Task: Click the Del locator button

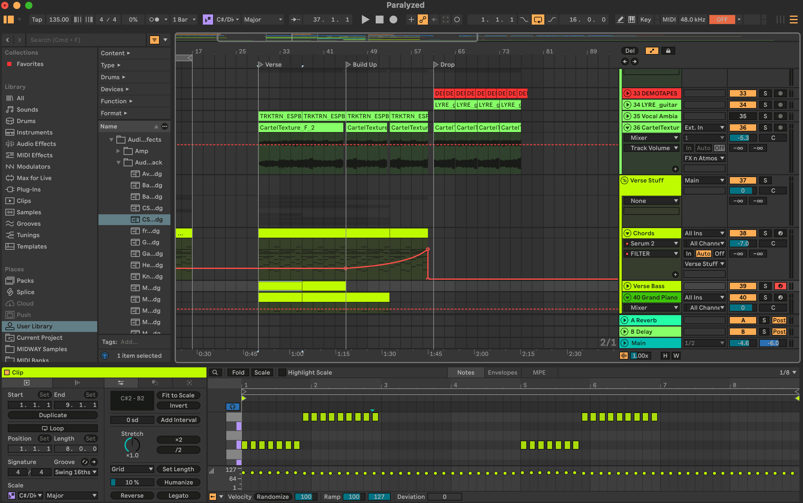Action: (630, 51)
